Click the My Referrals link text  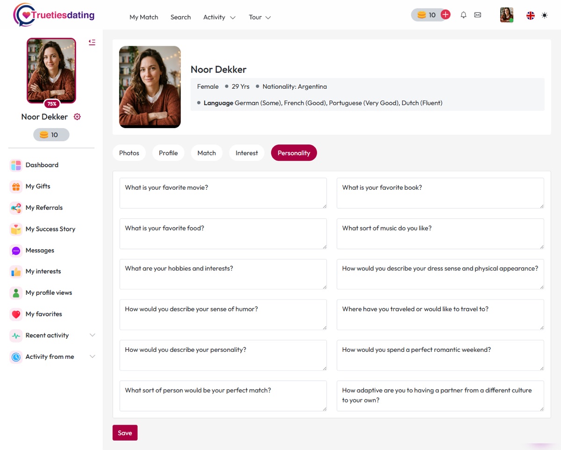click(x=44, y=208)
